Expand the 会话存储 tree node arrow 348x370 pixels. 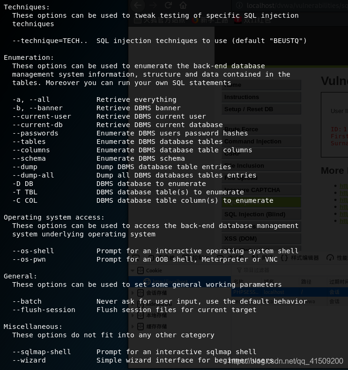pyautogui.click(x=133, y=293)
